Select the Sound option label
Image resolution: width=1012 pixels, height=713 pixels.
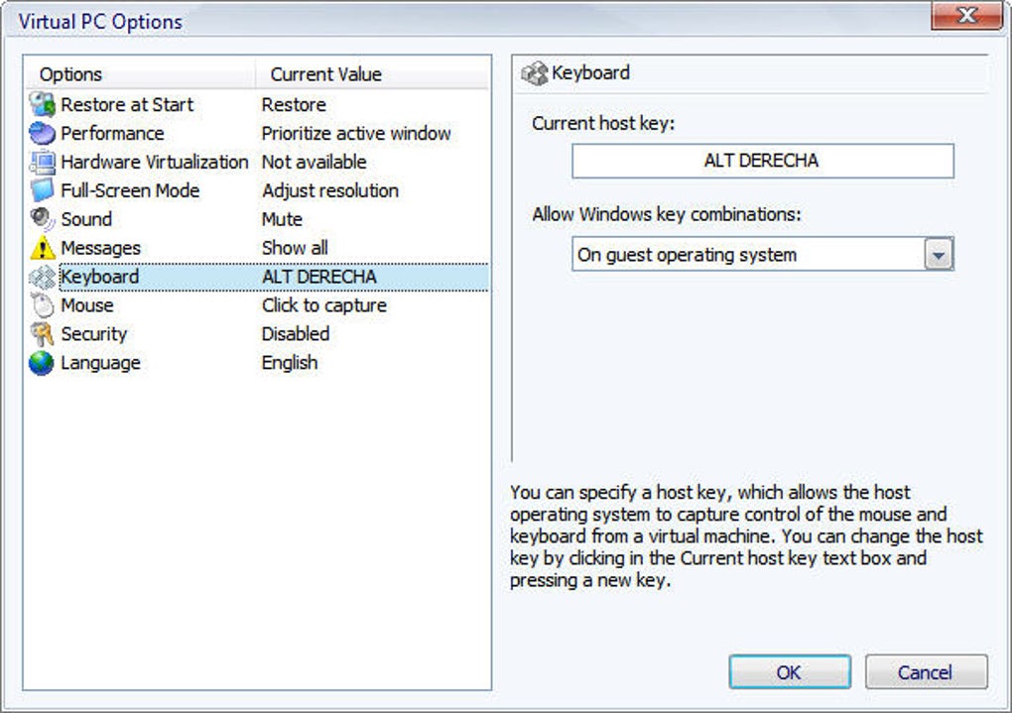point(86,219)
